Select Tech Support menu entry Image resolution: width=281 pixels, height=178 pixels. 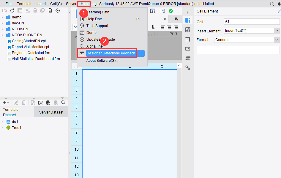click(112, 26)
